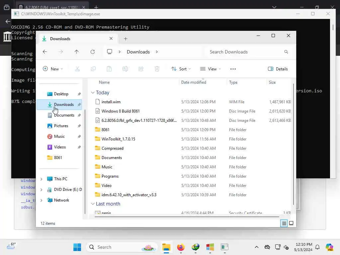Select Videos in navigation pane

(59, 147)
